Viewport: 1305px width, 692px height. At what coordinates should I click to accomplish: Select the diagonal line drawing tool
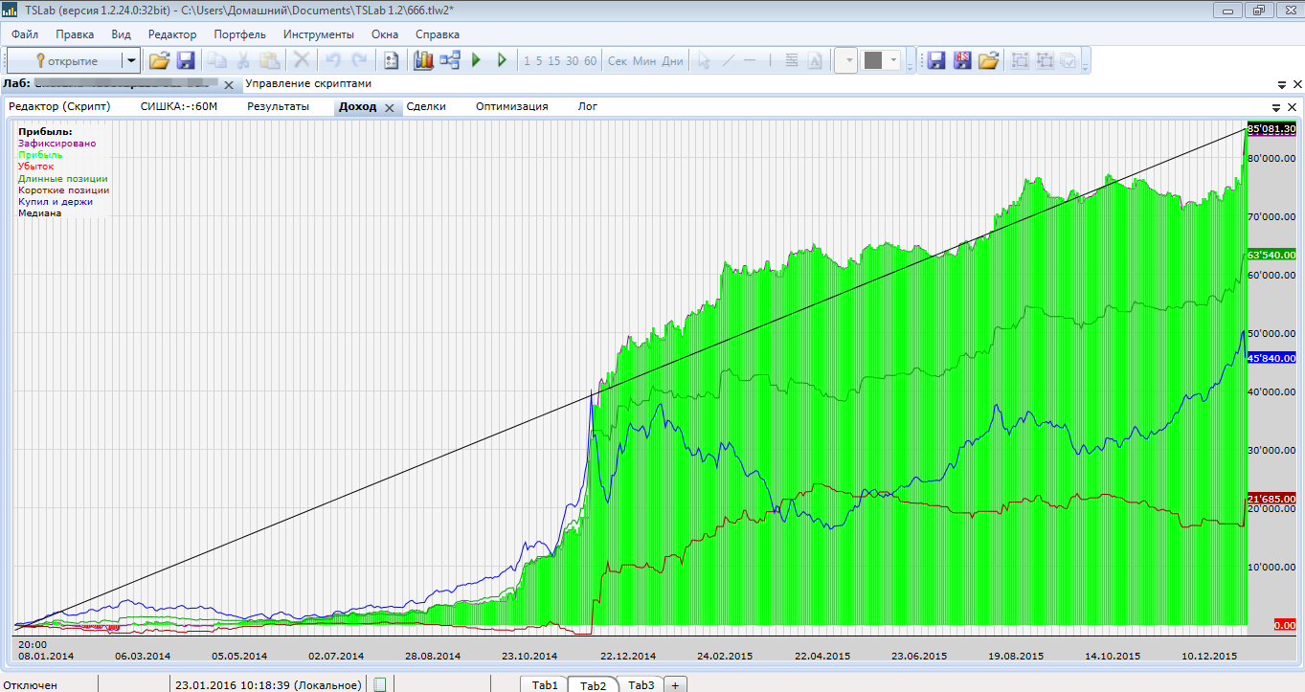click(x=728, y=60)
